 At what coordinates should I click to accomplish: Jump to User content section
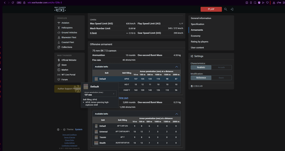197,47
